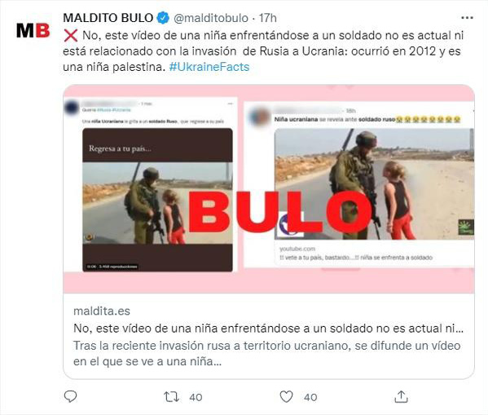Open the maldita.es link card domain
The width and height of the screenshot is (488, 415).
click(102, 311)
